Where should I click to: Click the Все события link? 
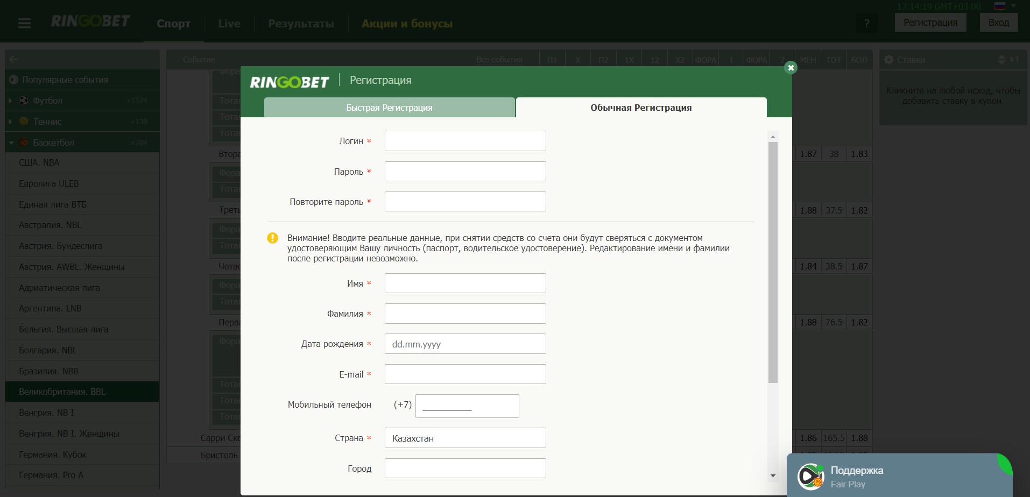click(499, 60)
